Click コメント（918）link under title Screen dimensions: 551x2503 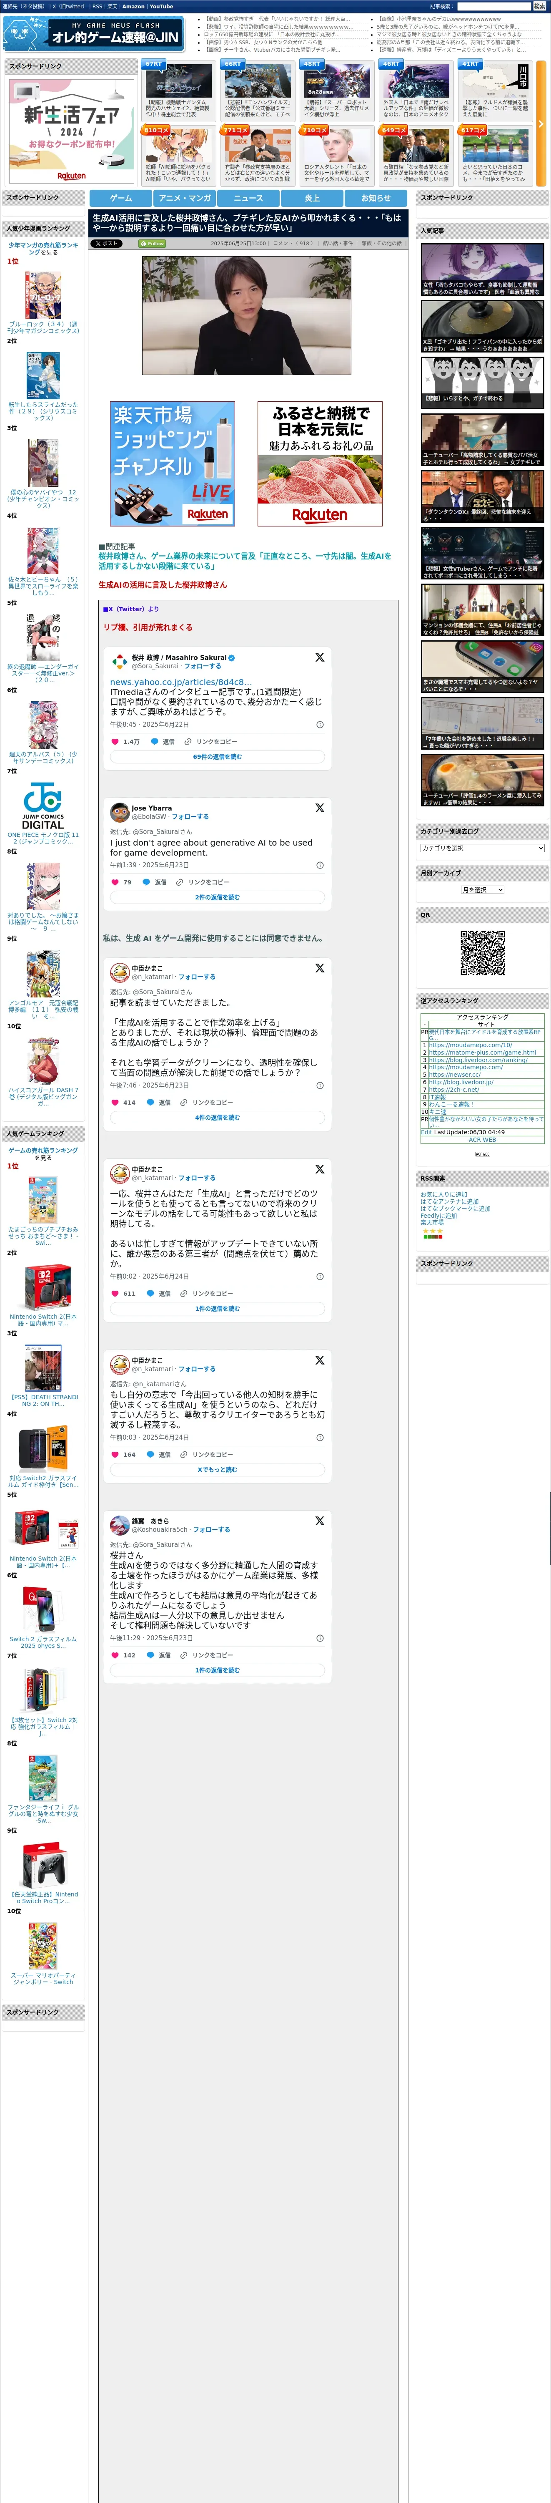coord(293,244)
